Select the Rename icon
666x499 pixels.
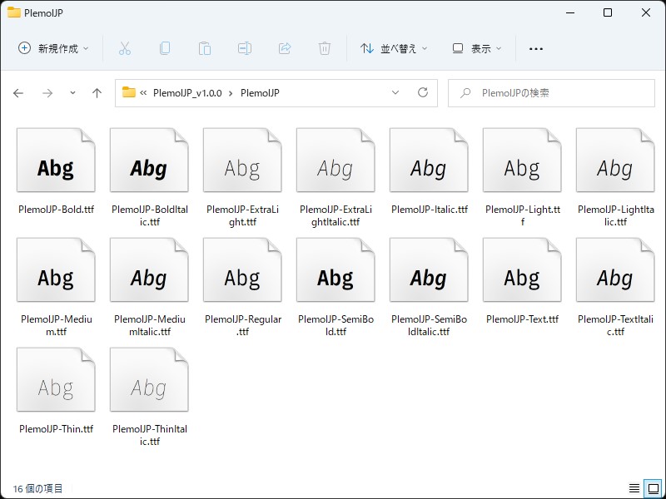245,48
